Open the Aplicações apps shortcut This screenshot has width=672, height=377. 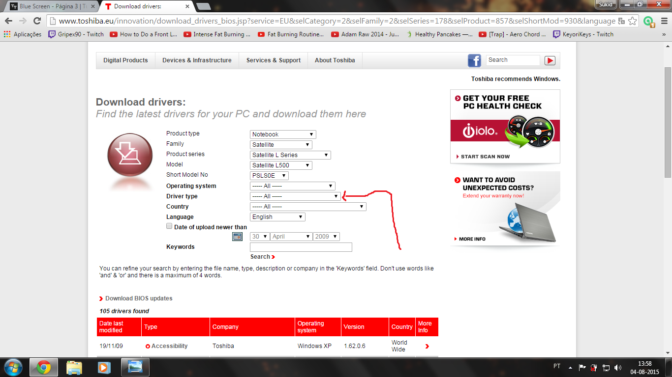[23, 34]
